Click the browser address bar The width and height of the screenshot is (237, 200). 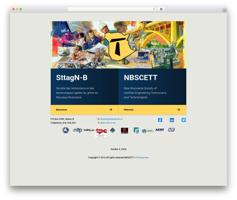112,9
